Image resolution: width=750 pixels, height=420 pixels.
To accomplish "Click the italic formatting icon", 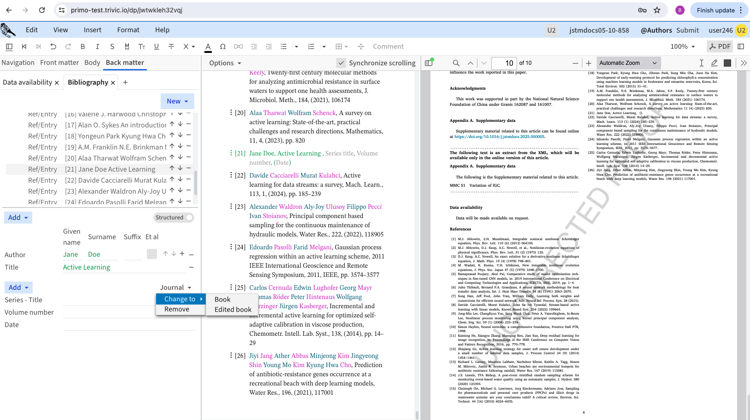I will tap(98, 46).
